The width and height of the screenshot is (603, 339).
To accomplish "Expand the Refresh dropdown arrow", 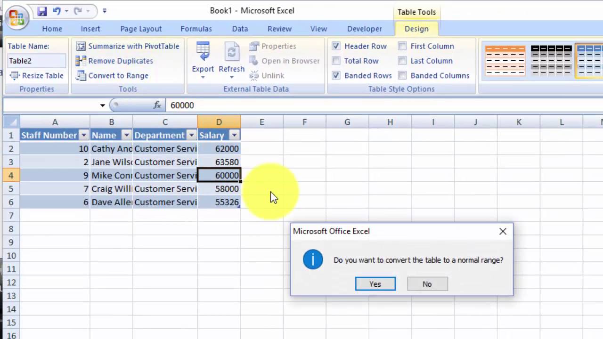I will pyautogui.click(x=232, y=77).
